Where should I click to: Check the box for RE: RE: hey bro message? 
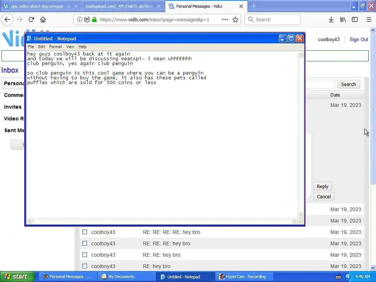(85, 255)
